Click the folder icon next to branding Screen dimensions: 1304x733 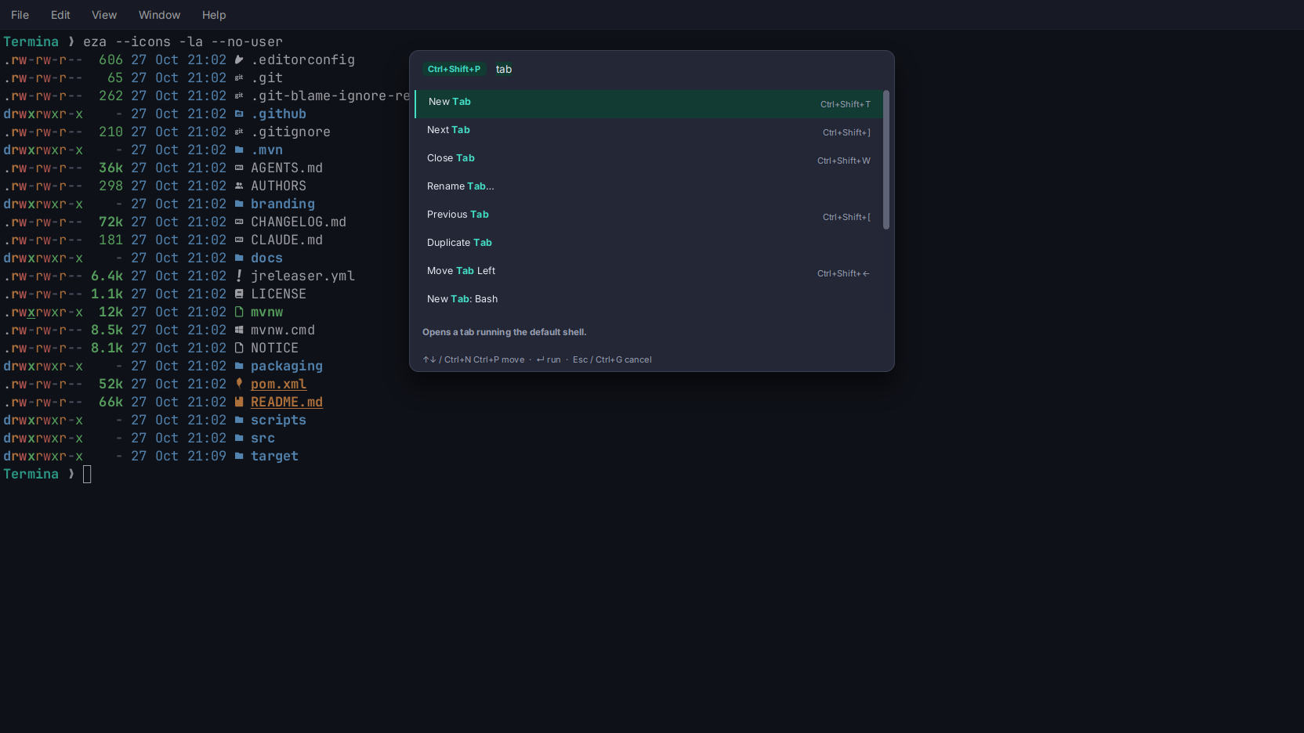coord(239,204)
